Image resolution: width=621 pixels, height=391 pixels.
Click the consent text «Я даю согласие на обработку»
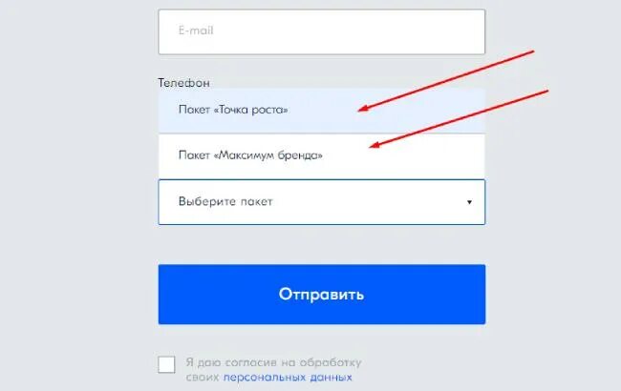[273, 362]
